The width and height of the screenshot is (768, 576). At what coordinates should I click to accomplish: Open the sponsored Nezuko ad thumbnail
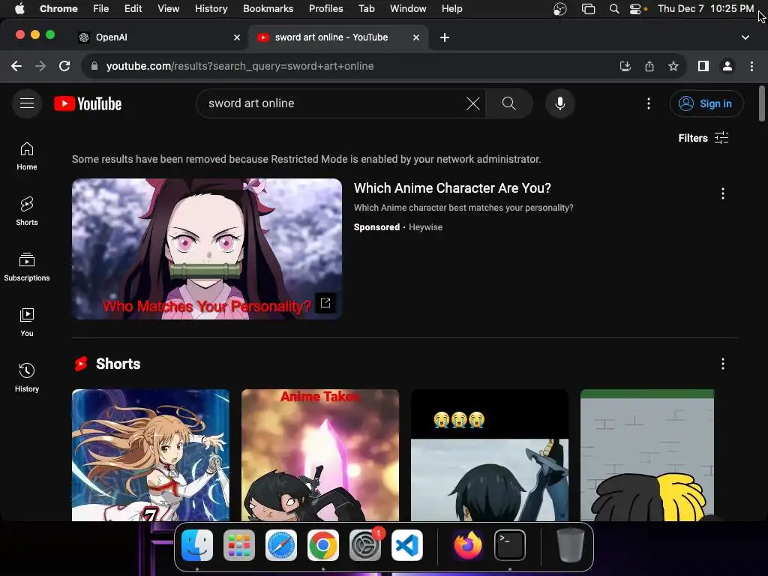207,249
